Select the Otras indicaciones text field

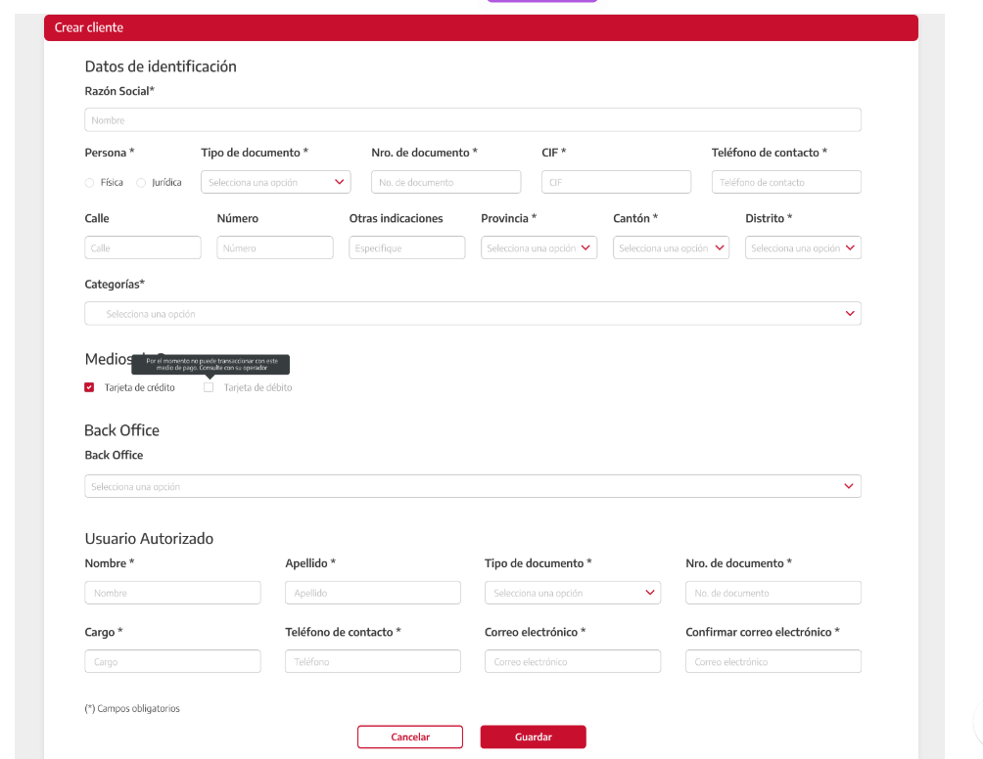[x=406, y=248]
